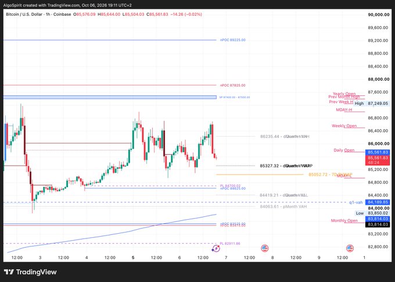Click the 84419.21 level label
Viewport: 395px width, 282px height.
283,195
